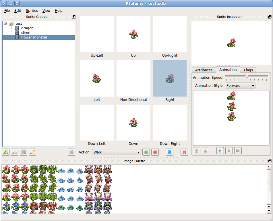
Task: Click the add sprite group icon
Action: tap(6, 152)
